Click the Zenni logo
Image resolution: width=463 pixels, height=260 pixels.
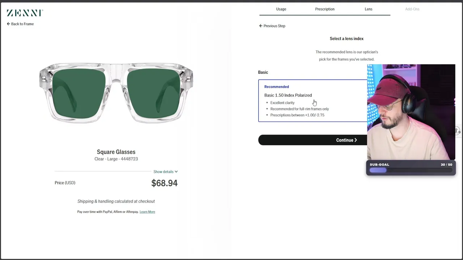25,13
